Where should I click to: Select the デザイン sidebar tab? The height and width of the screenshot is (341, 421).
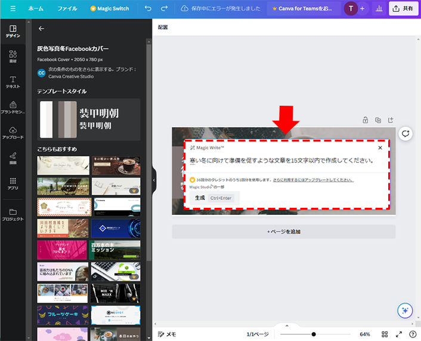13,32
